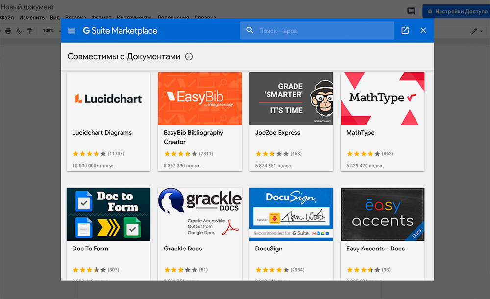The width and height of the screenshot is (490, 299).
Task: Click the EasyBib Bibliography Creator title
Action: [x=194, y=137]
